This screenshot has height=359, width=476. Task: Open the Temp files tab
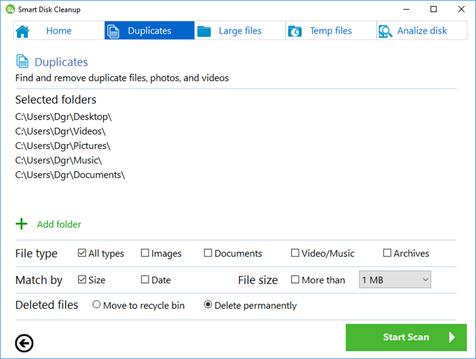[x=331, y=31]
